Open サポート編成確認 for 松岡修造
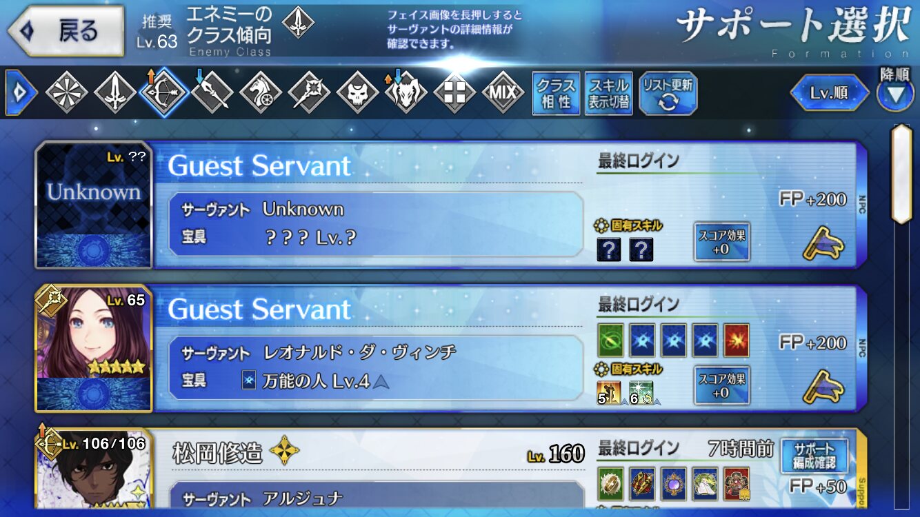The image size is (920, 517). [x=814, y=456]
